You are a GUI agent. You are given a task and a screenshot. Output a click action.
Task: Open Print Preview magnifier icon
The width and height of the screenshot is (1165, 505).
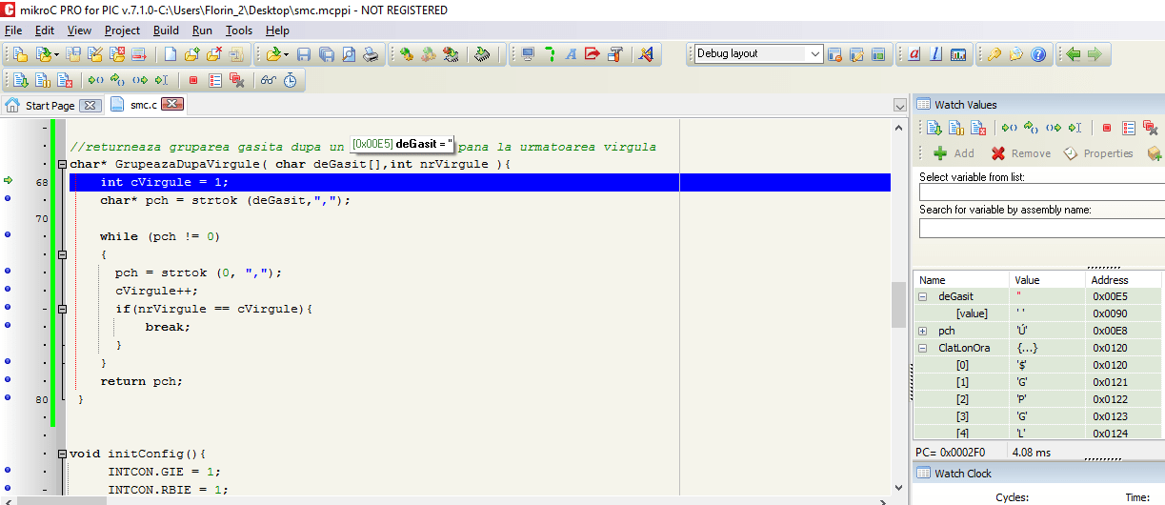coord(349,54)
